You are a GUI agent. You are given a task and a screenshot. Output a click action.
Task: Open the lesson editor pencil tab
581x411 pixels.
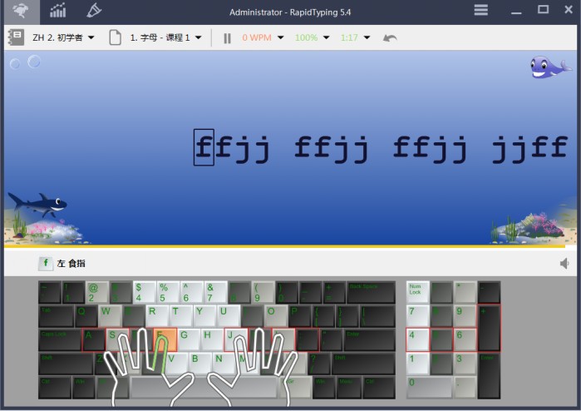point(94,11)
